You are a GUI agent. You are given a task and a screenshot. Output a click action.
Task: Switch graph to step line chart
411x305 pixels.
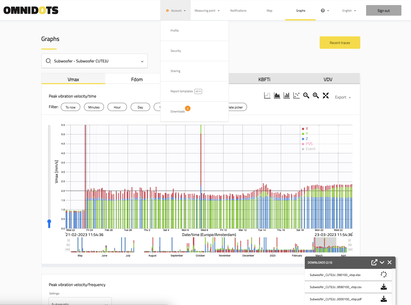tap(267, 96)
